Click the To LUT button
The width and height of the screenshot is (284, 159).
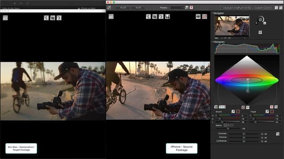[123, 8]
